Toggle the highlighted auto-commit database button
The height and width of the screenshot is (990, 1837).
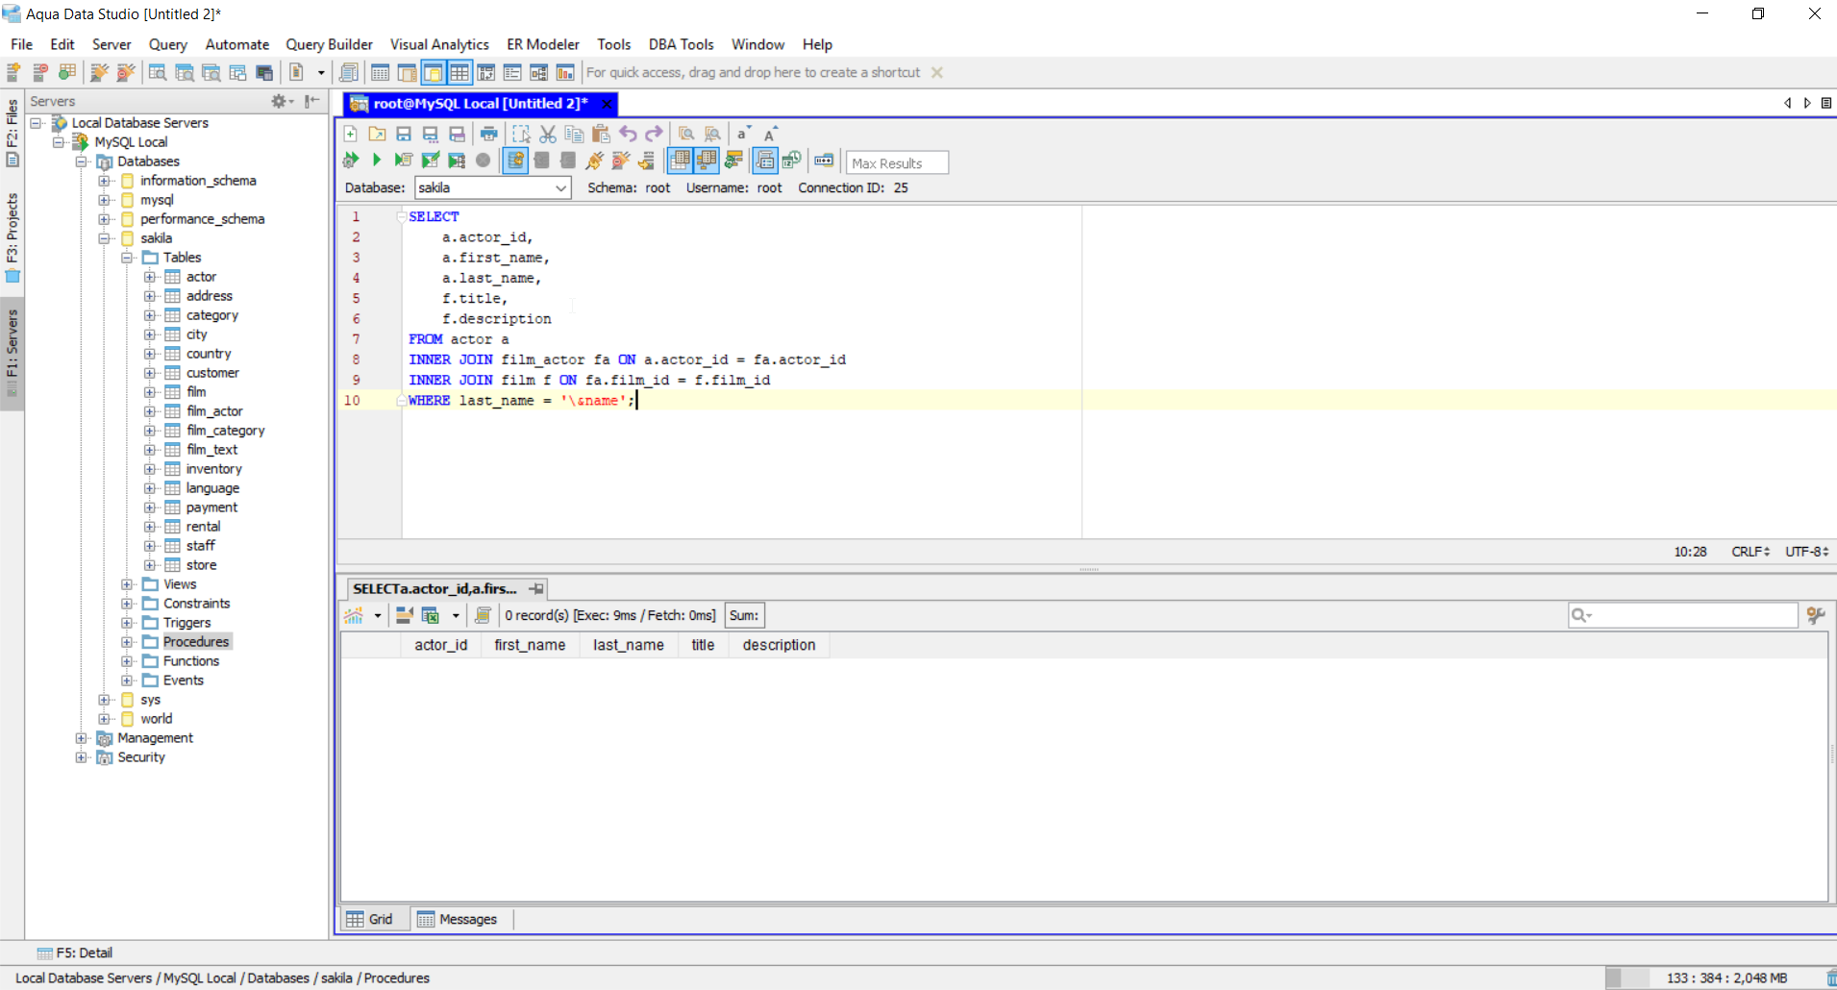(x=515, y=161)
